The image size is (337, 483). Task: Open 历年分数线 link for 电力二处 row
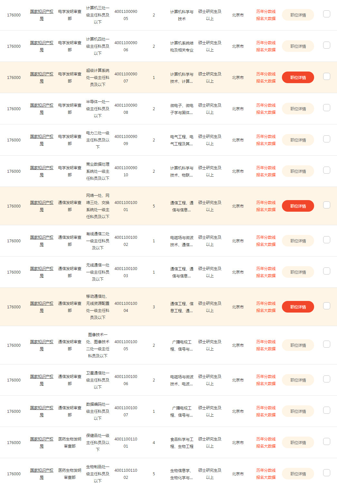point(266,136)
